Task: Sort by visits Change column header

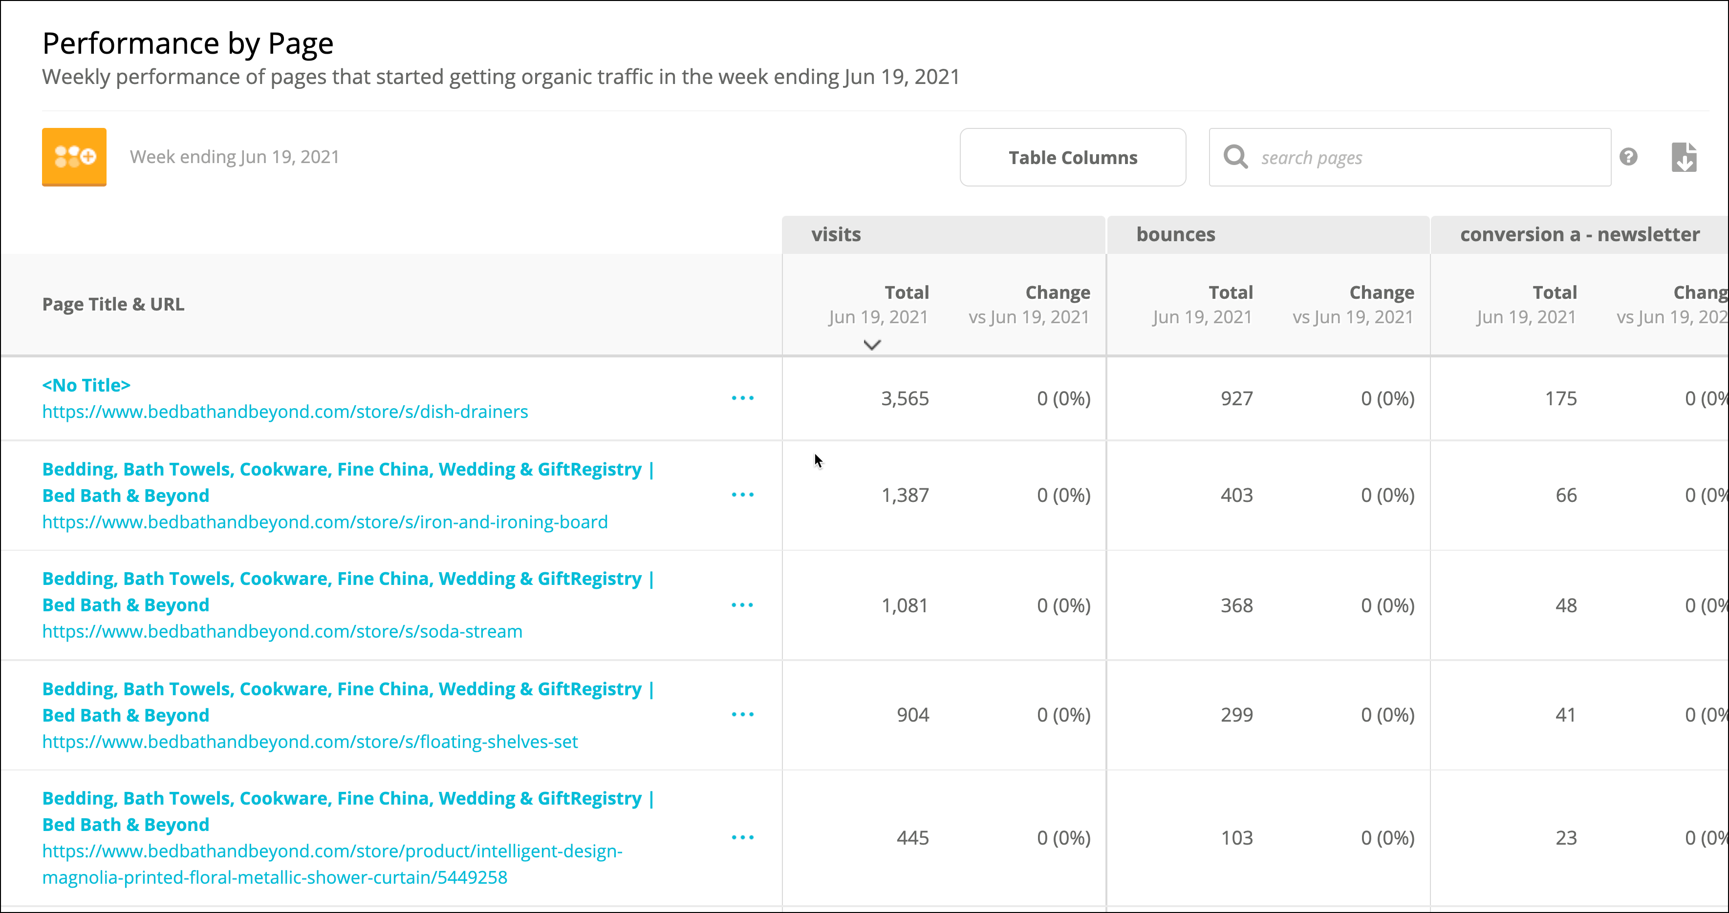Action: (x=1029, y=304)
